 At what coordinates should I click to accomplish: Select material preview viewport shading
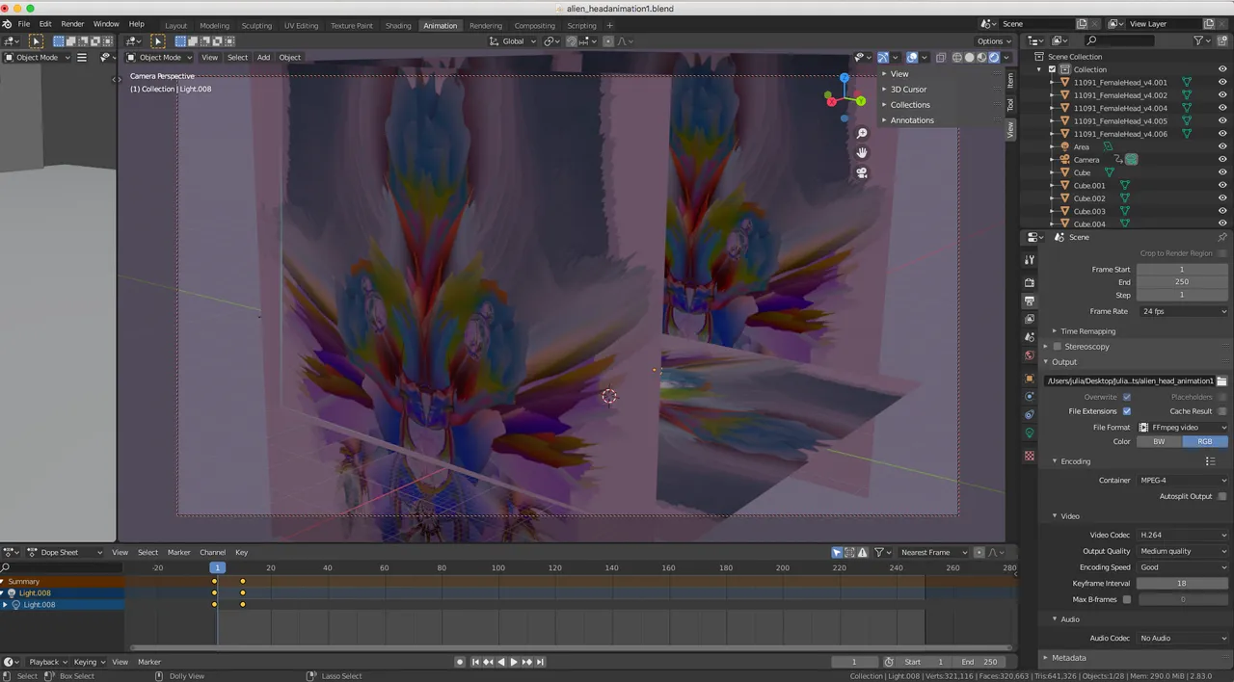click(x=981, y=57)
